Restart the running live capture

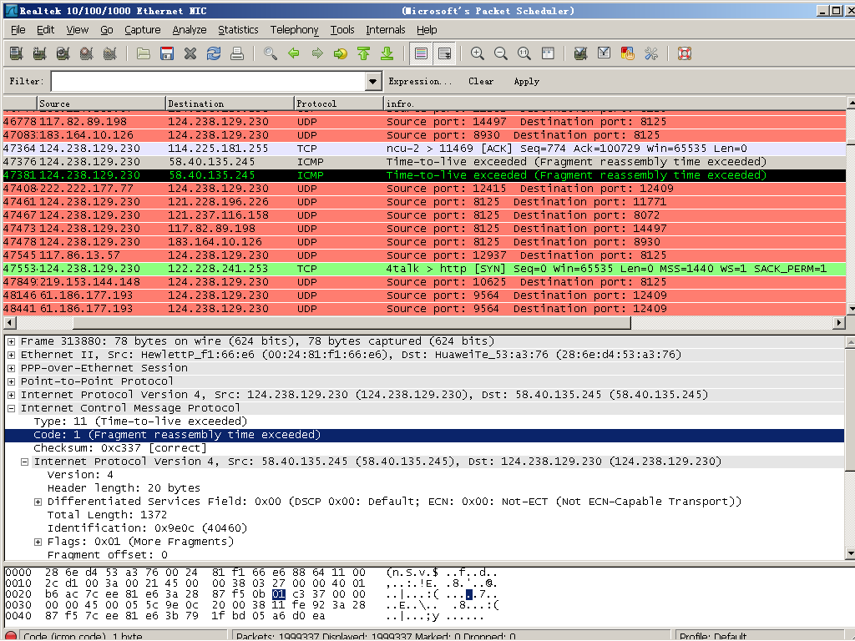(x=110, y=53)
